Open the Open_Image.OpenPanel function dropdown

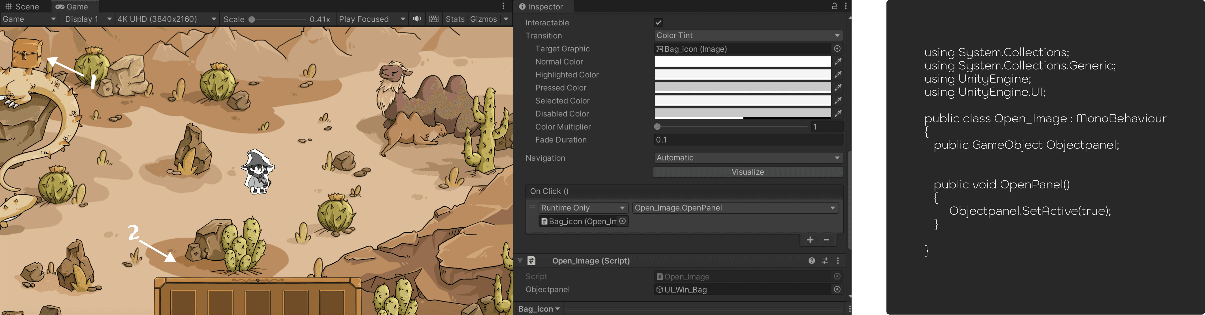(735, 208)
